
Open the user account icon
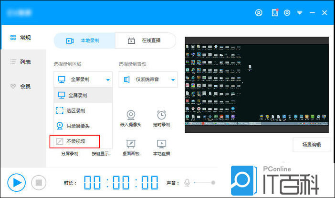(259, 13)
